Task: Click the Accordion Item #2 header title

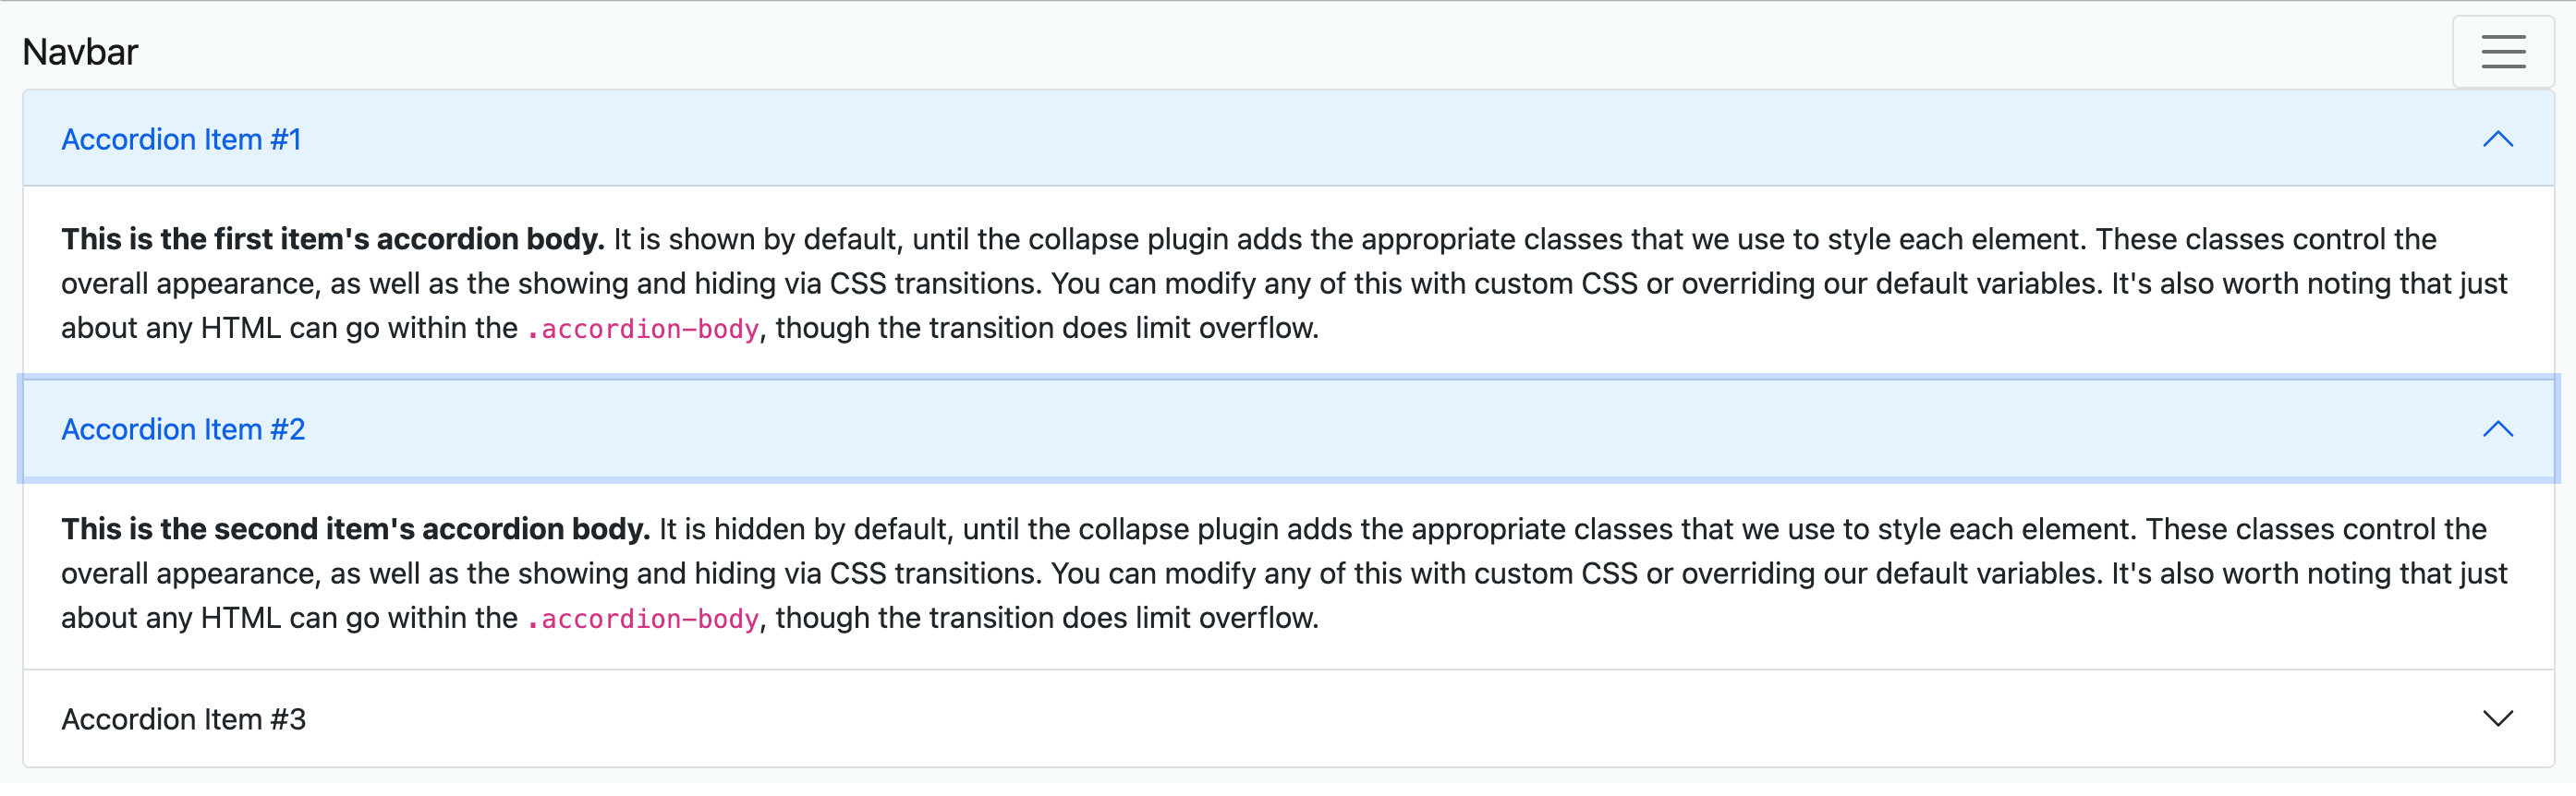Action: pos(182,429)
